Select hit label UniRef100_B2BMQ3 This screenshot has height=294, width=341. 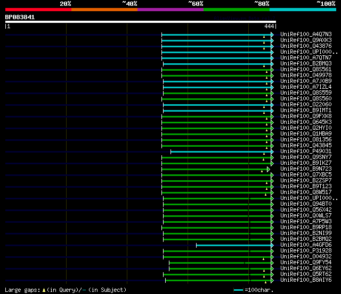[x=305, y=63]
